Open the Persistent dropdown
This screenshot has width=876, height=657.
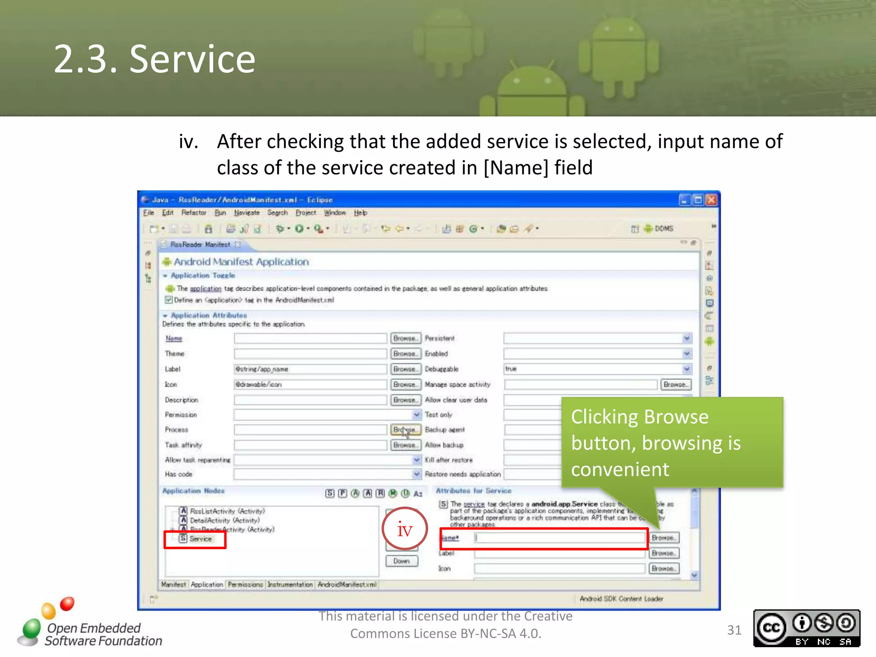687,338
